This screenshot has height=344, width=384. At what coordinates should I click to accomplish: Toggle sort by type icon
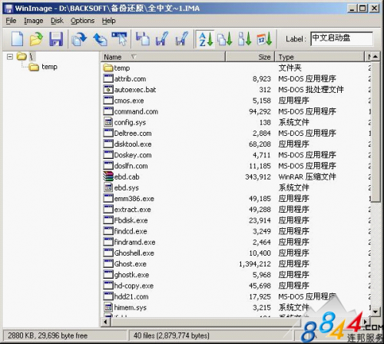(225, 39)
